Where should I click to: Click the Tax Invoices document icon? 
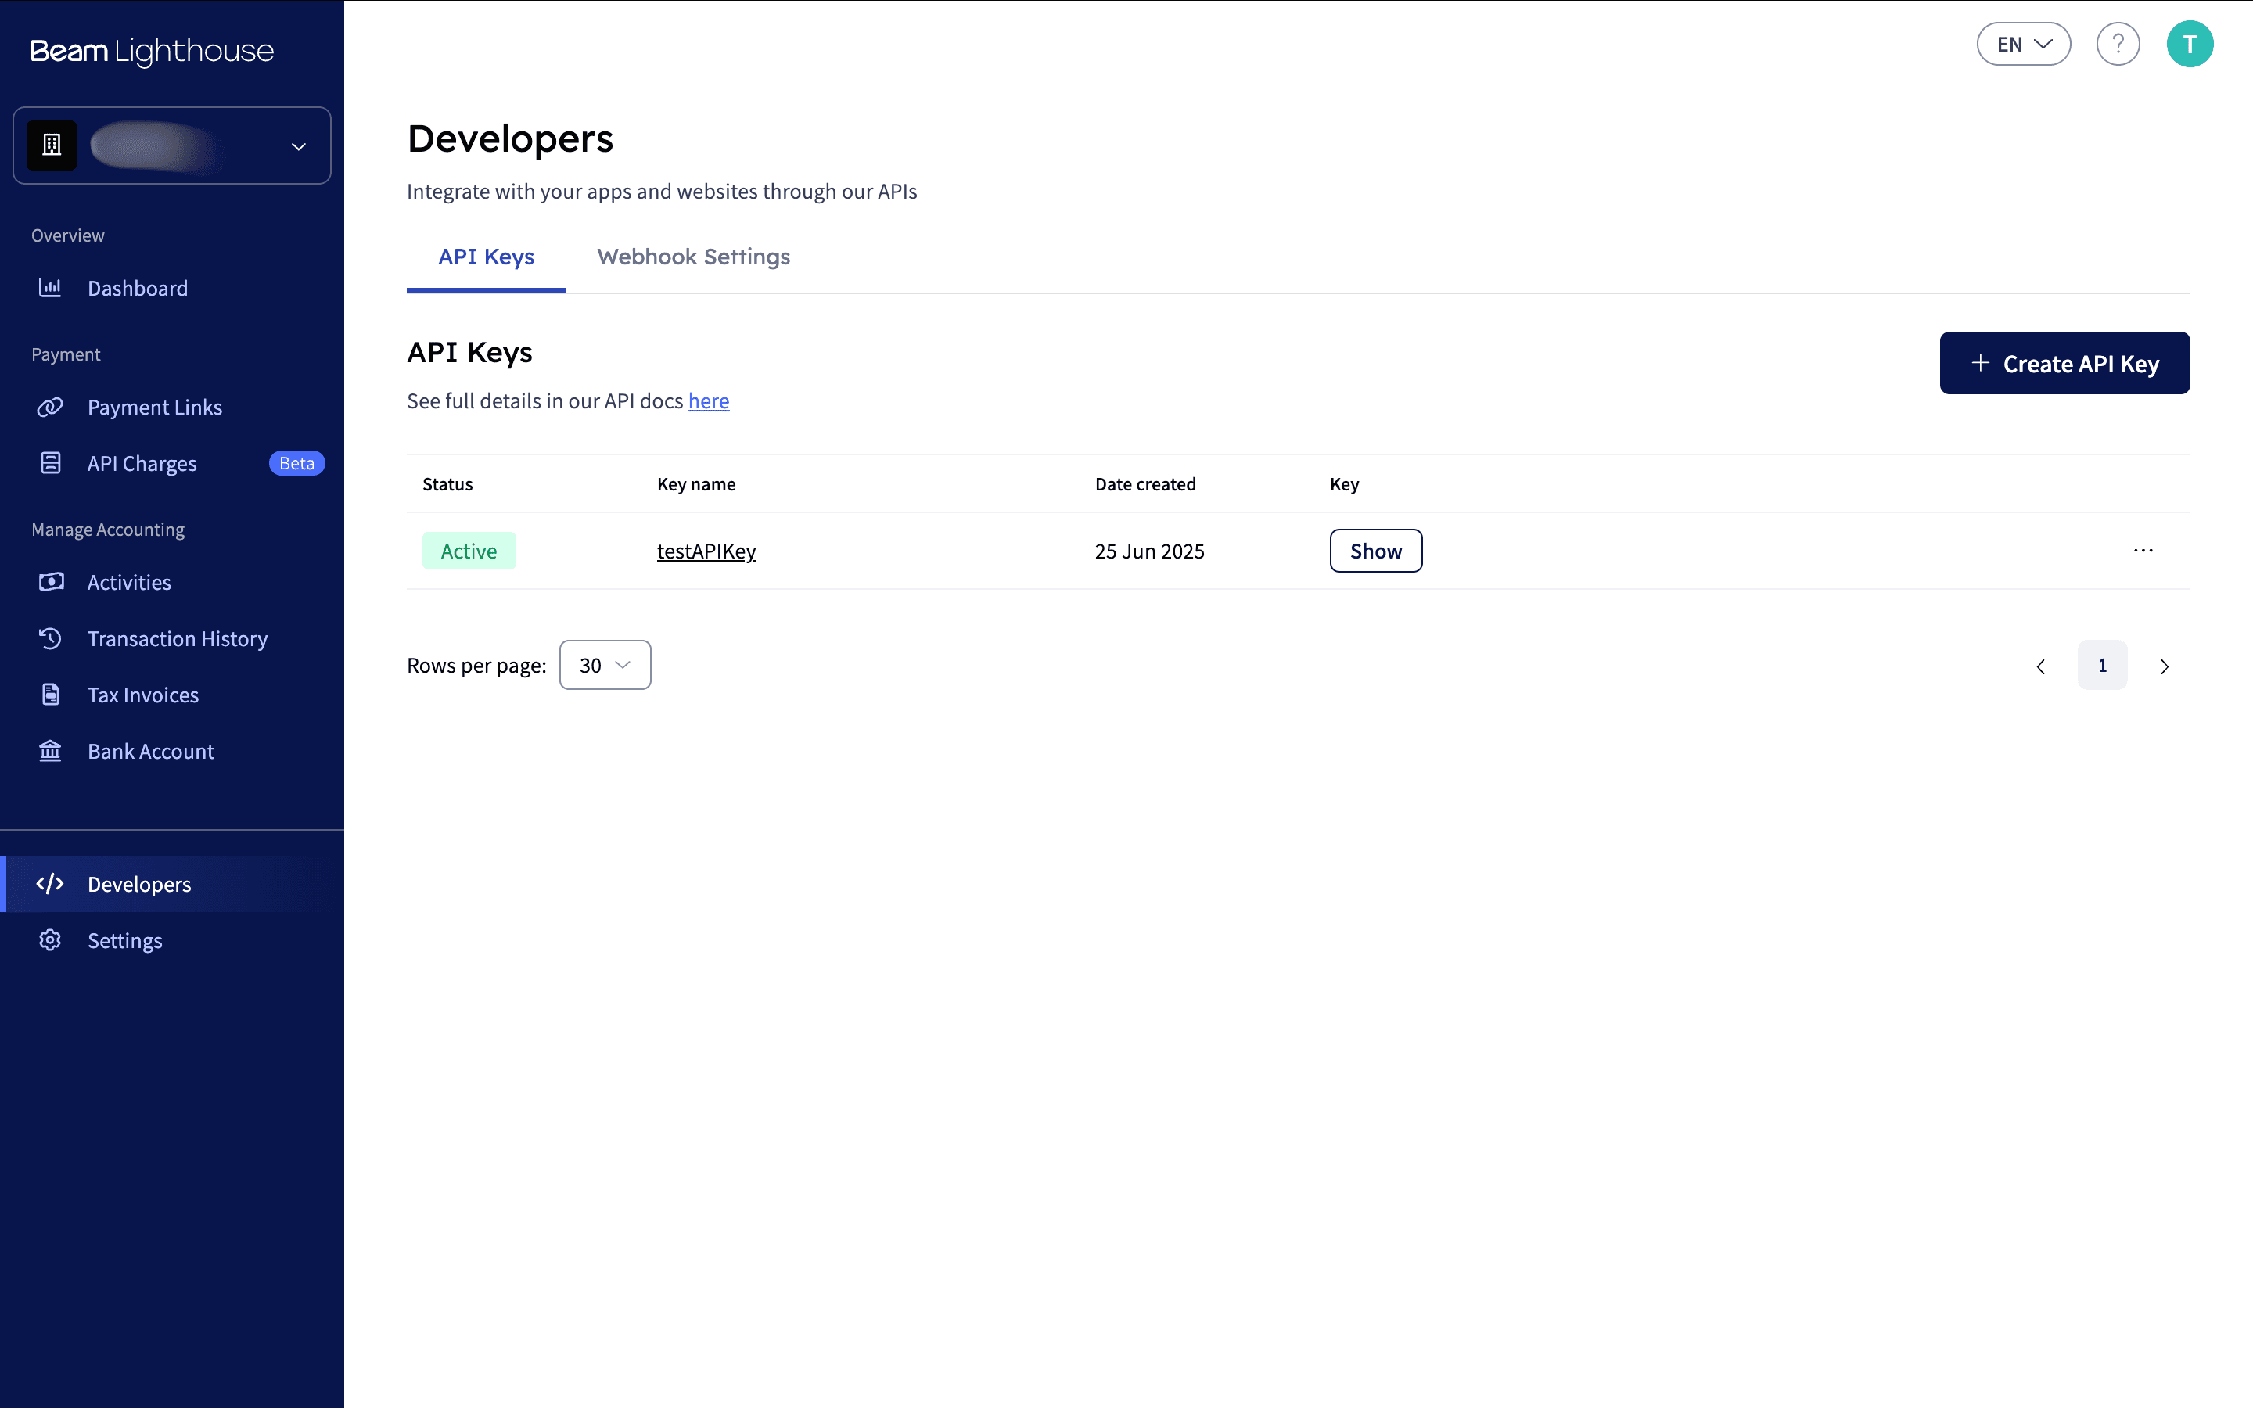click(x=50, y=695)
